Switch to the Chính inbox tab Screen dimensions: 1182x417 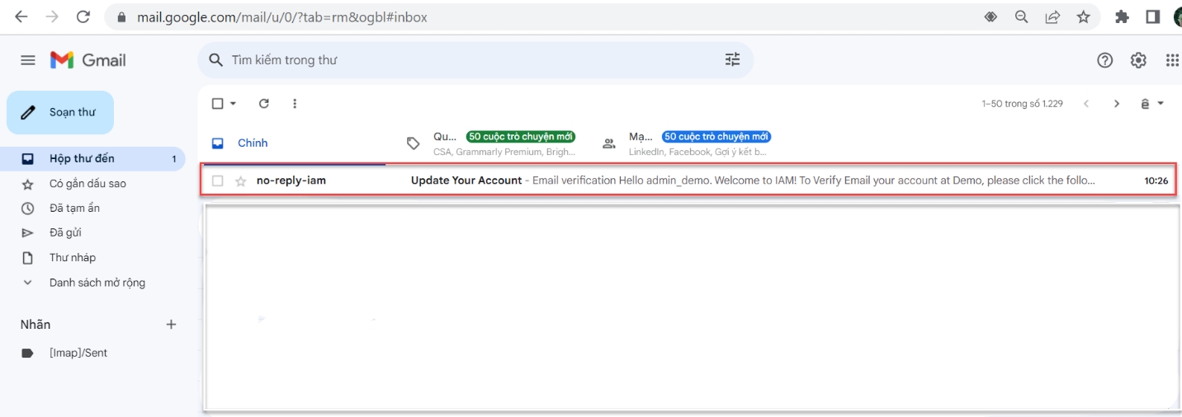[252, 143]
